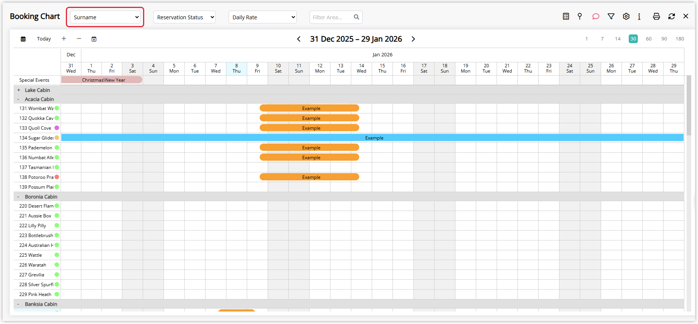Open the Example booking on 136 Numbat row
Screen dimensions: 698x324
coord(309,157)
